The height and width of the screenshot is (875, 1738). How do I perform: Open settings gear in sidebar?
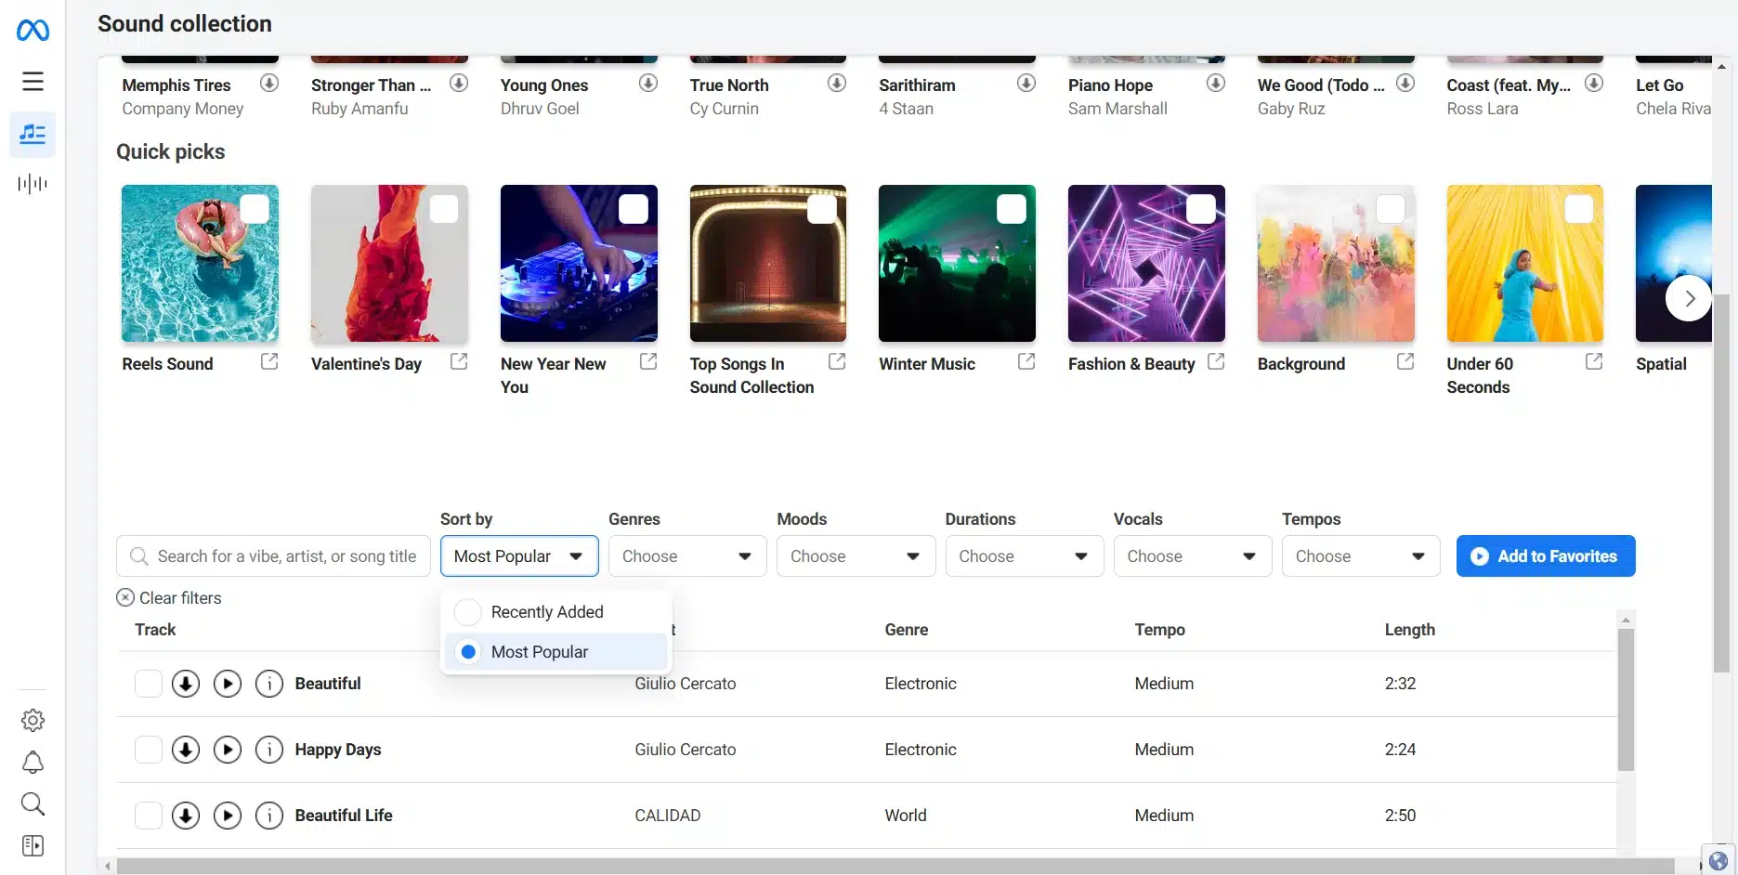pyautogui.click(x=33, y=720)
